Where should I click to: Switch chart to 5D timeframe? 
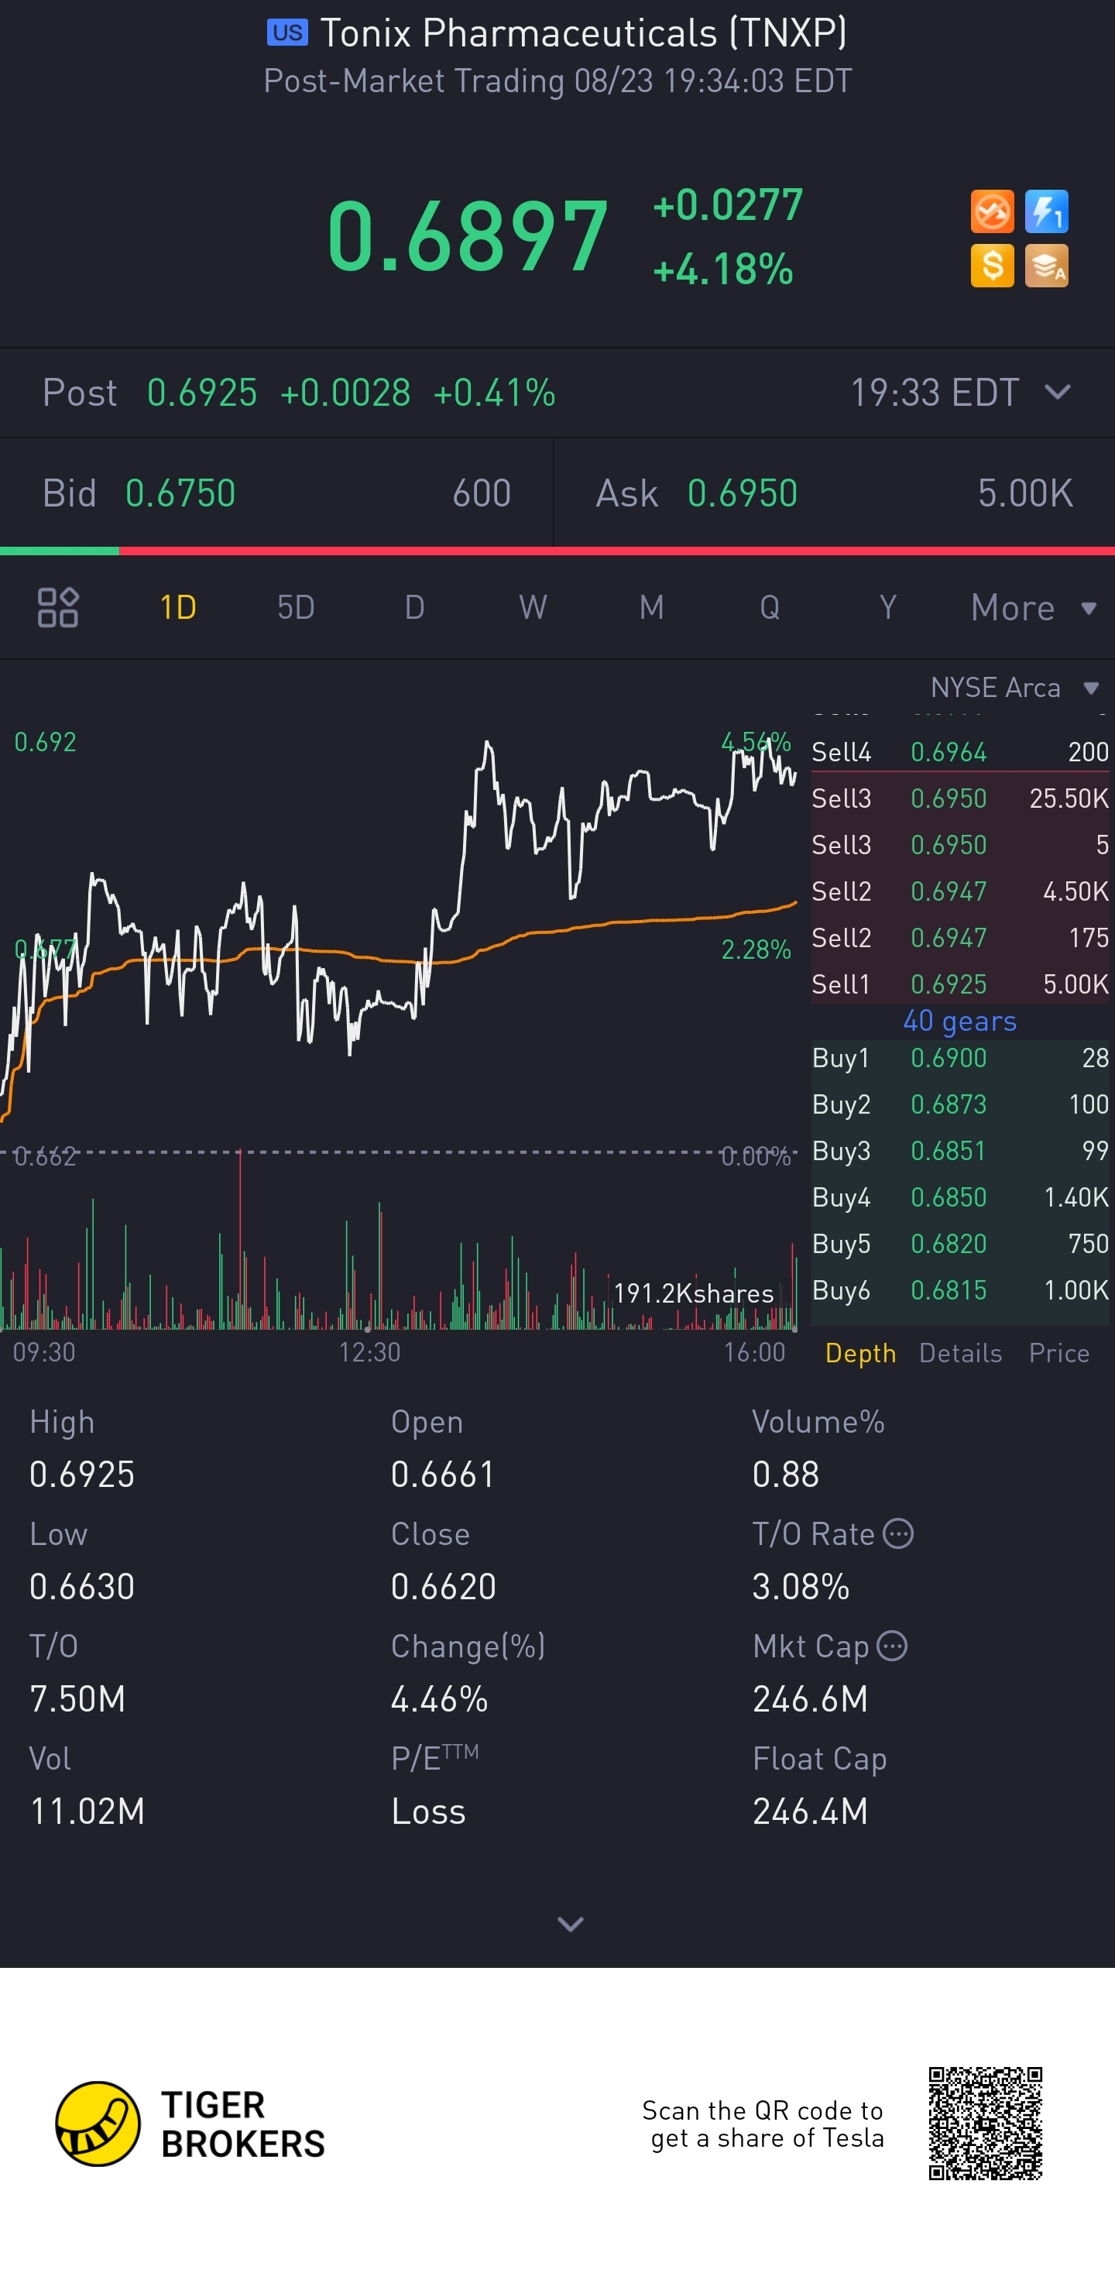coord(296,608)
